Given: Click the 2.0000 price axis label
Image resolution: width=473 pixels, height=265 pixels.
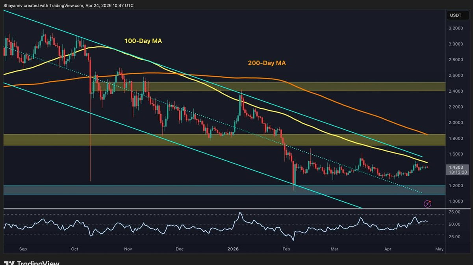Looking at the screenshot, I should [455, 122].
